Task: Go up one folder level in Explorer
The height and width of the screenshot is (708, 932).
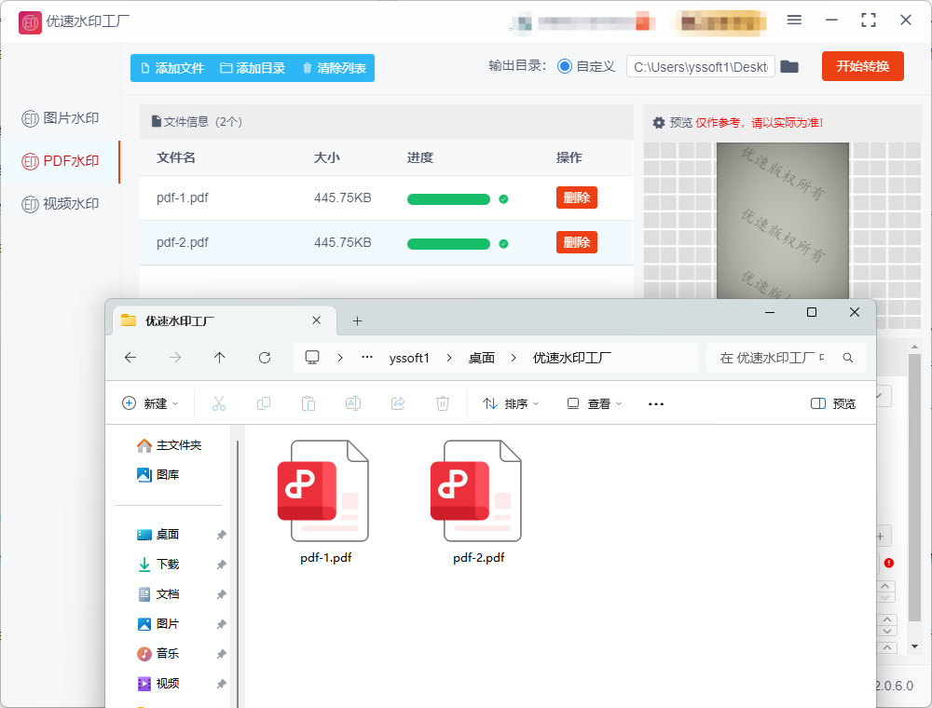Action: click(x=219, y=358)
